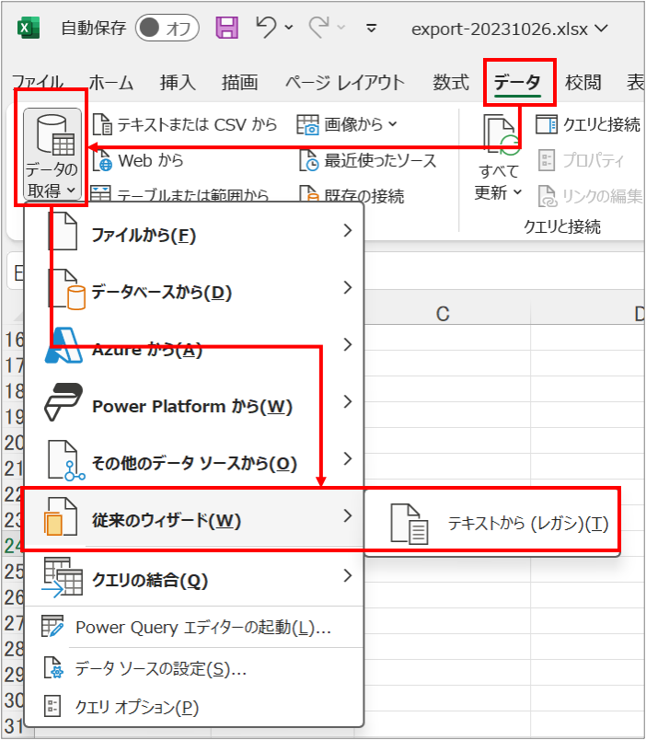Open the 校閲 ribbon tab
Viewport: 646px width, 740px height.
tap(583, 83)
